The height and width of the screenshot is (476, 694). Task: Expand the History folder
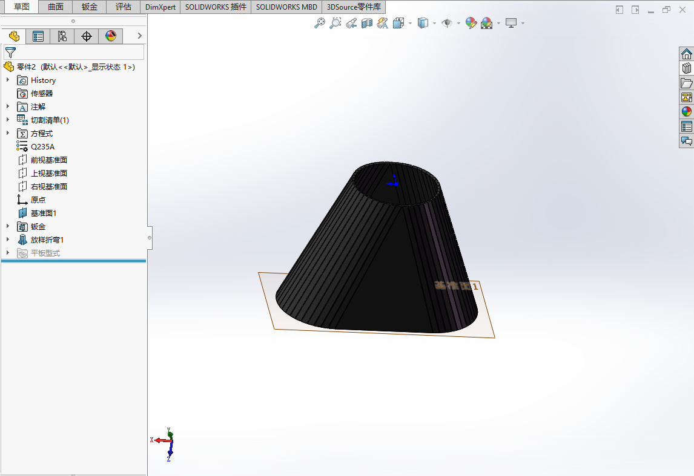(x=7, y=80)
